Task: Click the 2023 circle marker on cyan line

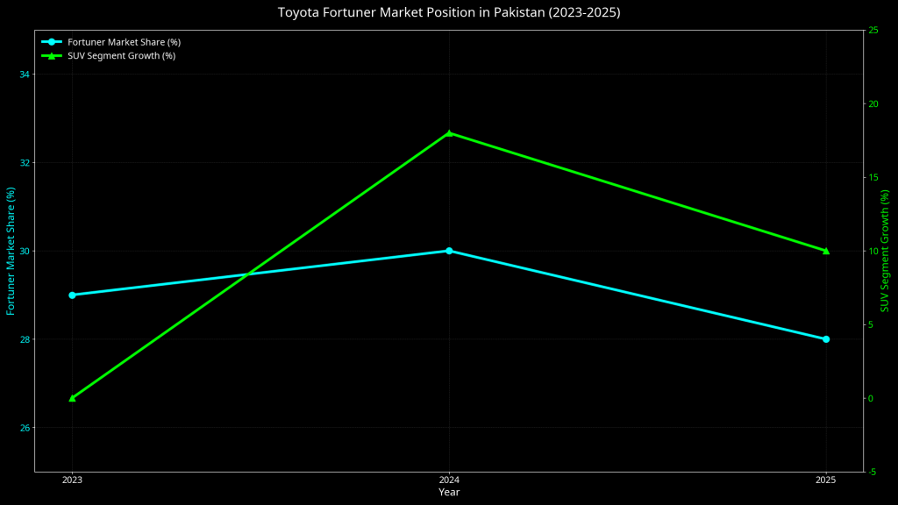Action: [71, 295]
